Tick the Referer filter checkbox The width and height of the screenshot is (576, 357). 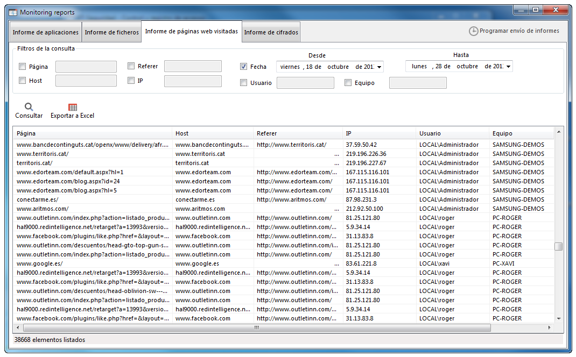tap(131, 66)
